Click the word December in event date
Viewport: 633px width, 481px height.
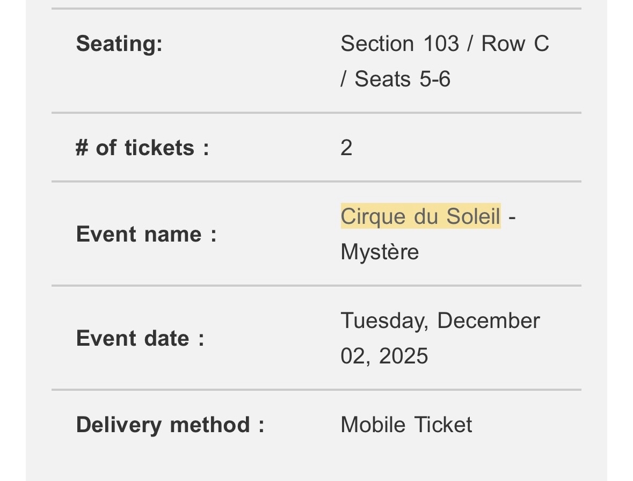pyautogui.click(x=488, y=320)
